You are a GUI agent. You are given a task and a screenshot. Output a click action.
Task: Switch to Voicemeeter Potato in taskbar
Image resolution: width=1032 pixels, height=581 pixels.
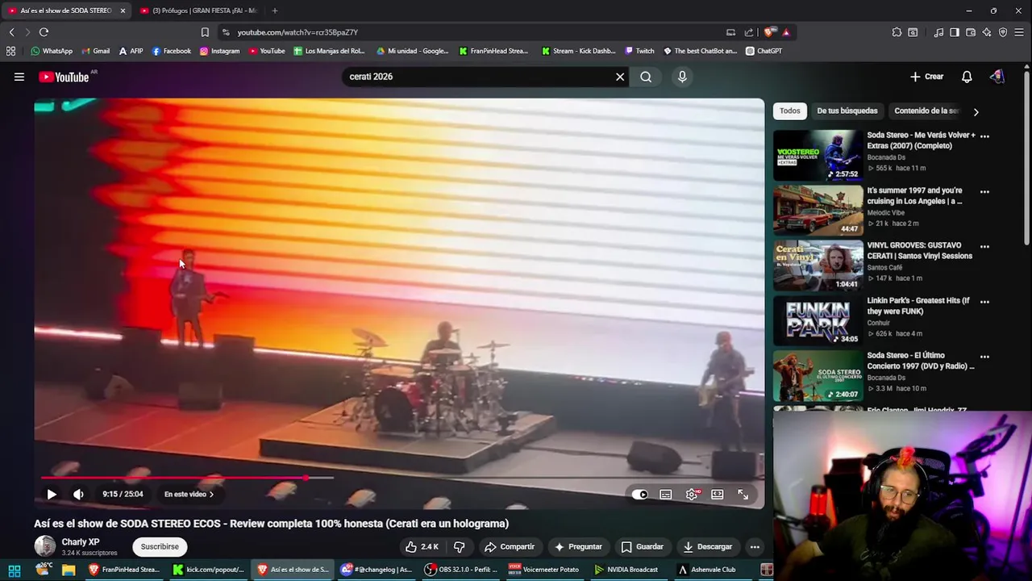543,570
